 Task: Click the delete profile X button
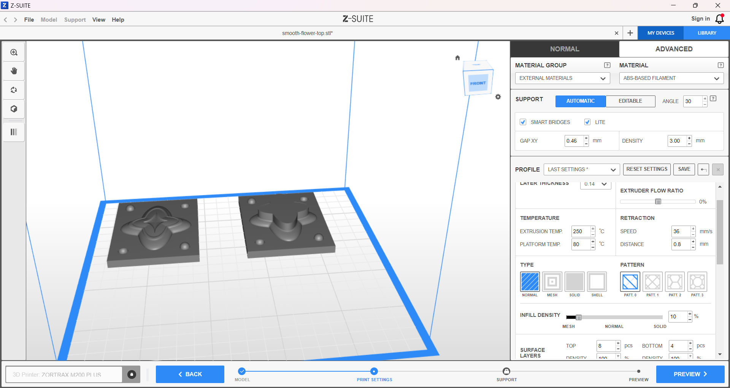[718, 170]
